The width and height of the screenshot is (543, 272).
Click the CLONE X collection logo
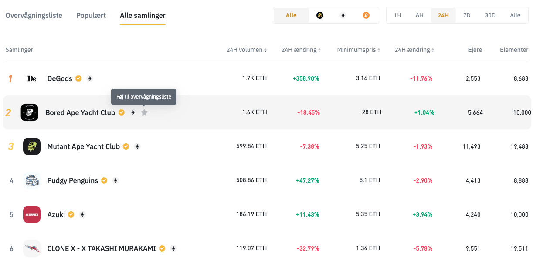click(32, 248)
